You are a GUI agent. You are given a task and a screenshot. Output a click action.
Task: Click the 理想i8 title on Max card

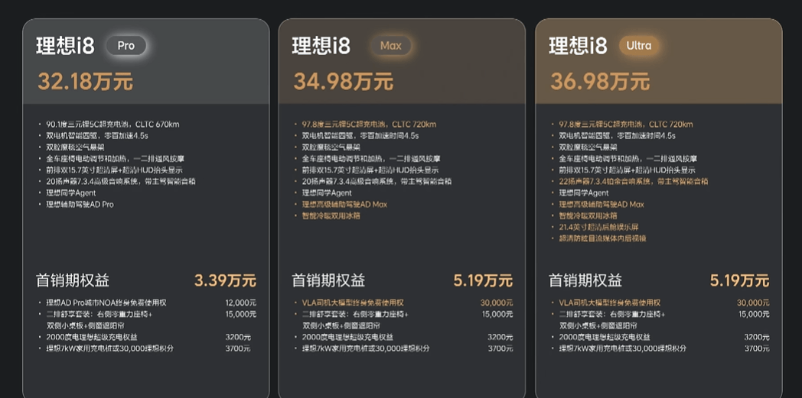pyautogui.click(x=321, y=46)
